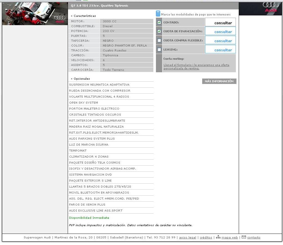The image size is (283, 245).
Task: Uncheck the CUOTA DE FINANCIACIÓN checkbox
Action: (159, 31)
